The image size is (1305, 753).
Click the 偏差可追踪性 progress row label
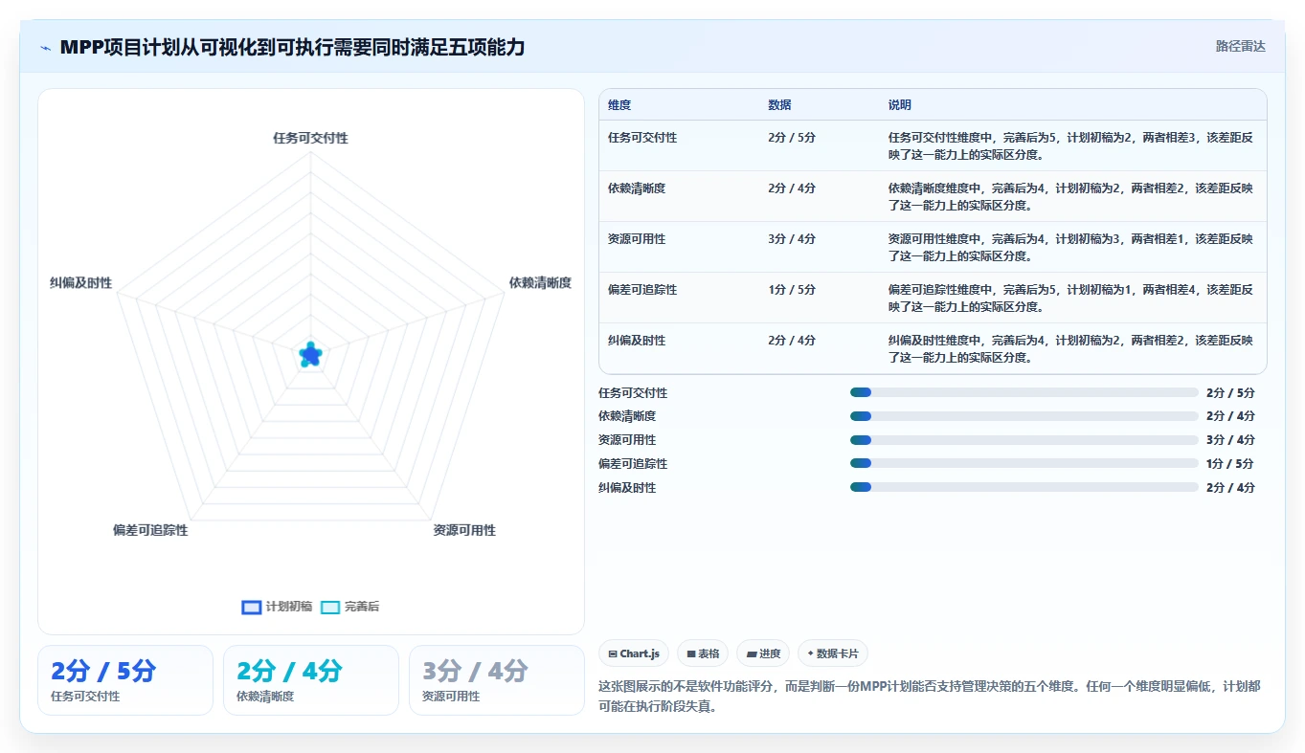click(x=633, y=464)
